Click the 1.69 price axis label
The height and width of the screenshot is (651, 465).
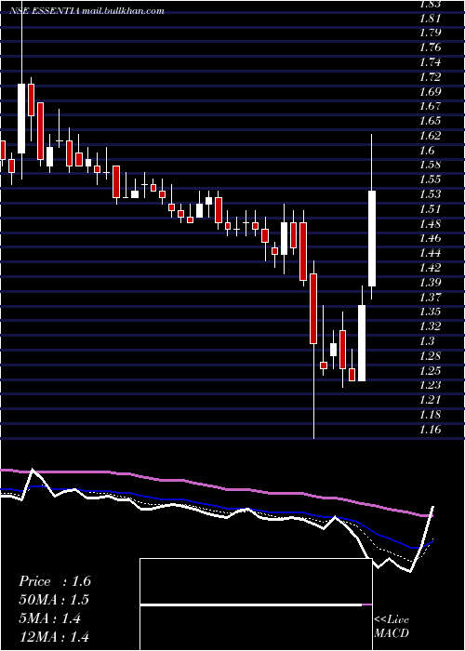(430, 92)
